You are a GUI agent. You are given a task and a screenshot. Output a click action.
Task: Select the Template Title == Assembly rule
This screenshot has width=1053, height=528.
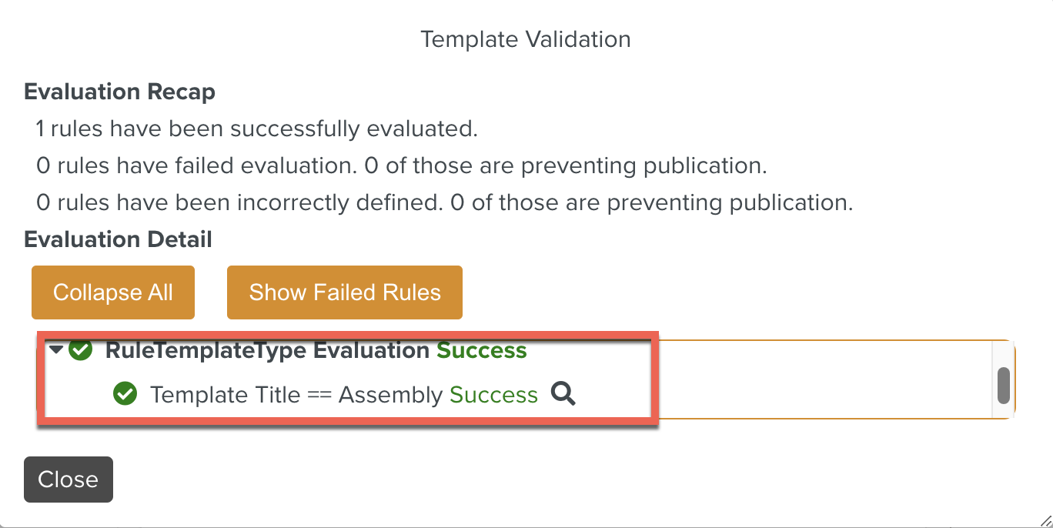296,395
